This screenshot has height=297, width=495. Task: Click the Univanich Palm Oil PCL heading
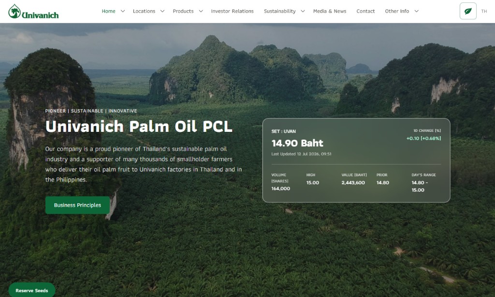(139, 127)
